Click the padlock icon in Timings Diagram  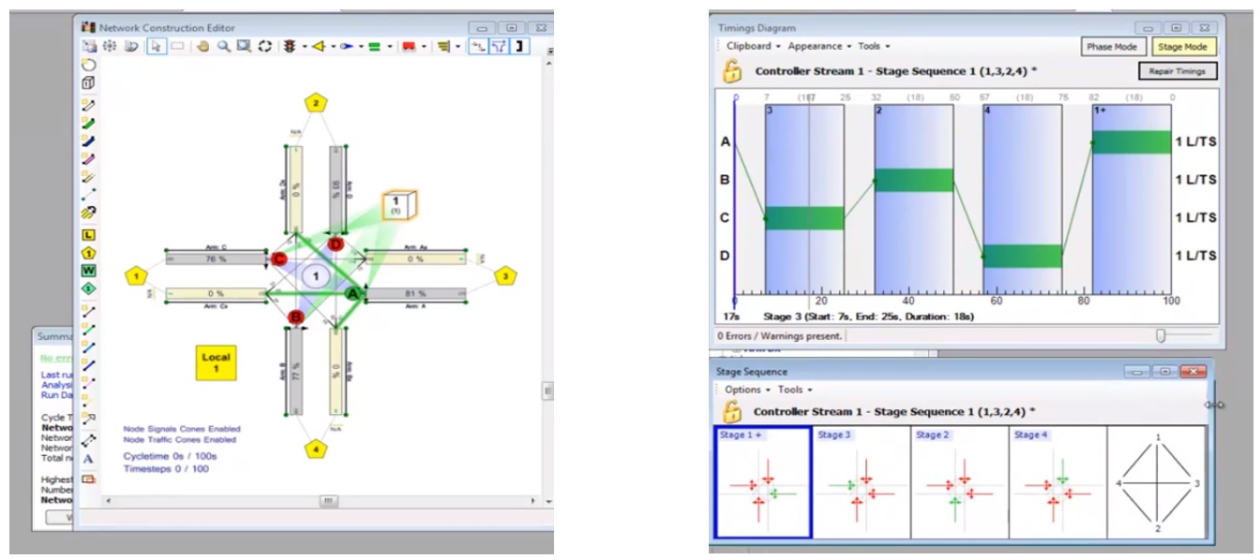point(732,71)
